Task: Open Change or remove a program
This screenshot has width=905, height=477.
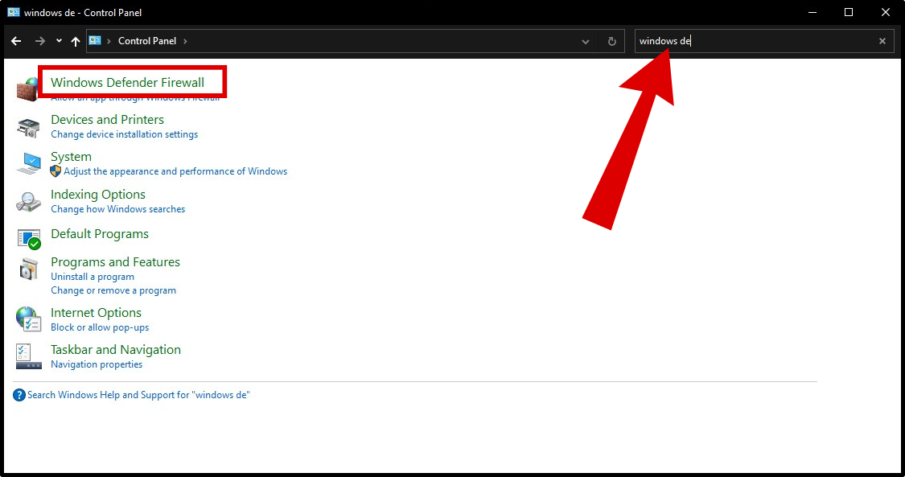Action: coord(113,290)
